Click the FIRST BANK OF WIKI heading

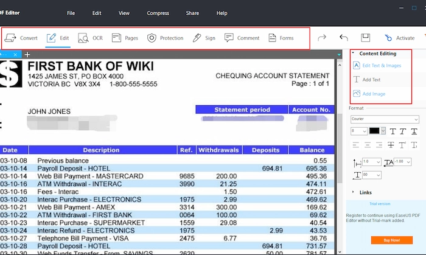(91, 66)
